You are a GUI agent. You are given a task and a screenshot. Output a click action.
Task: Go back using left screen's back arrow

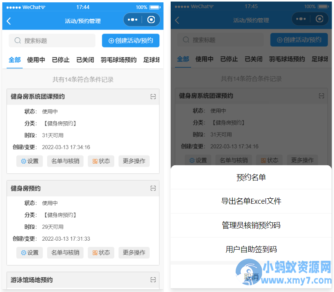(x=9, y=21)
